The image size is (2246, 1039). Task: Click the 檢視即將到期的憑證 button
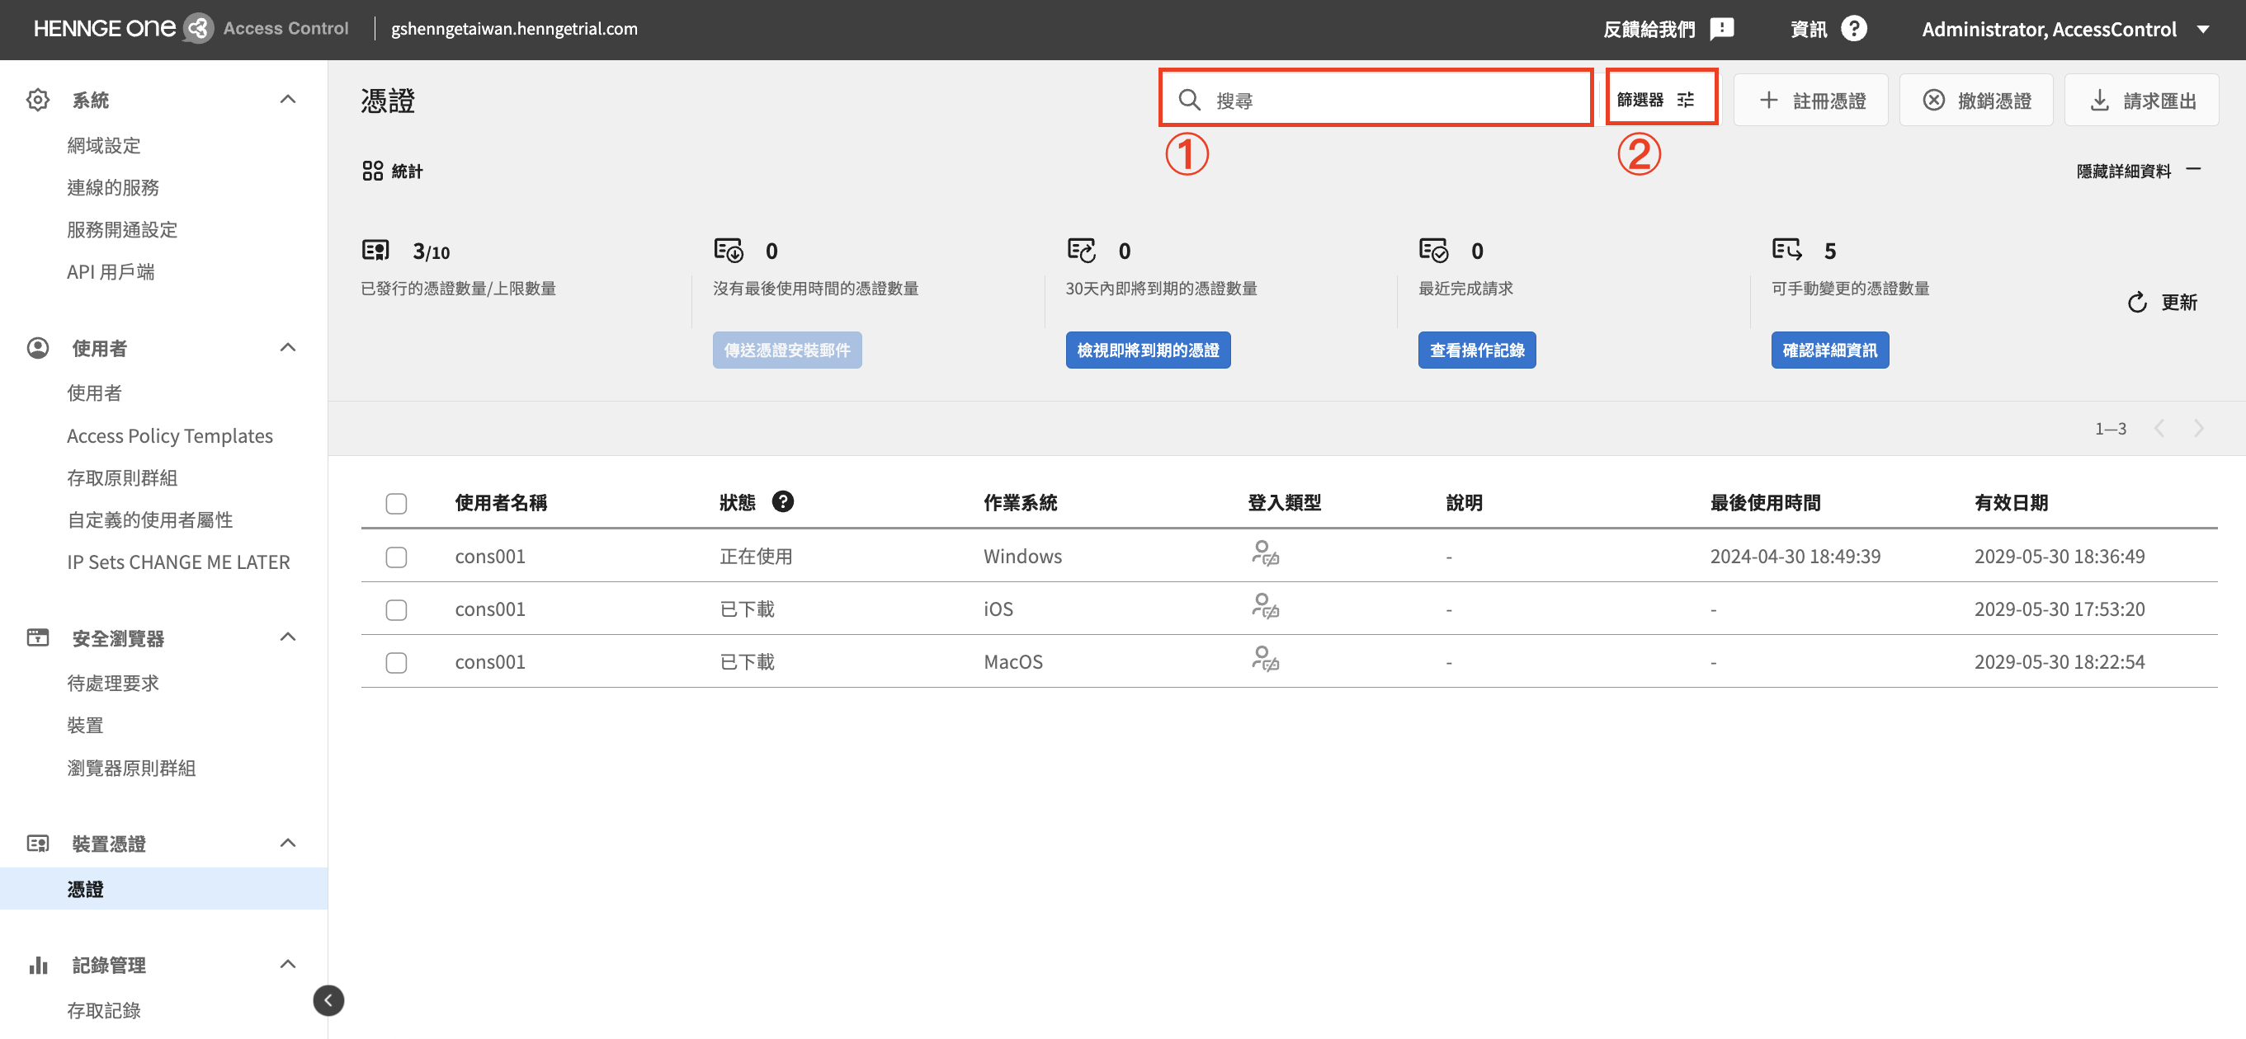(1148, 350)
